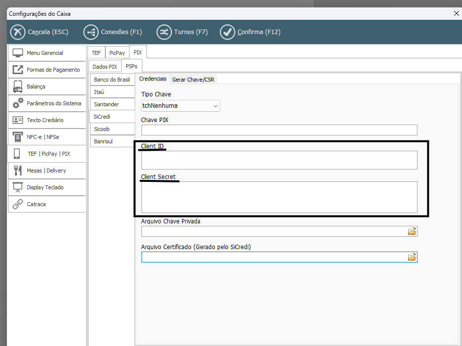462x346 pixels.
Task: Open the Dados PIX tab
Action: click(x=105, y=67)
